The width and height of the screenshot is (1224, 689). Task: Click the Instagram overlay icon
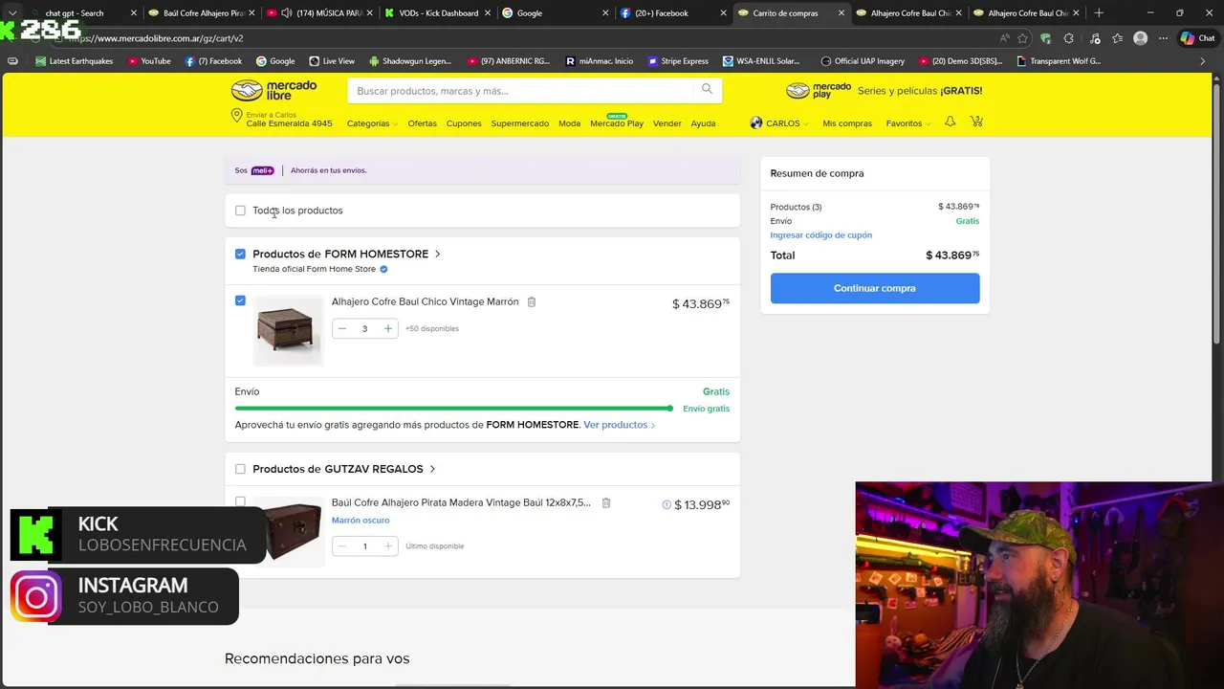36,597
